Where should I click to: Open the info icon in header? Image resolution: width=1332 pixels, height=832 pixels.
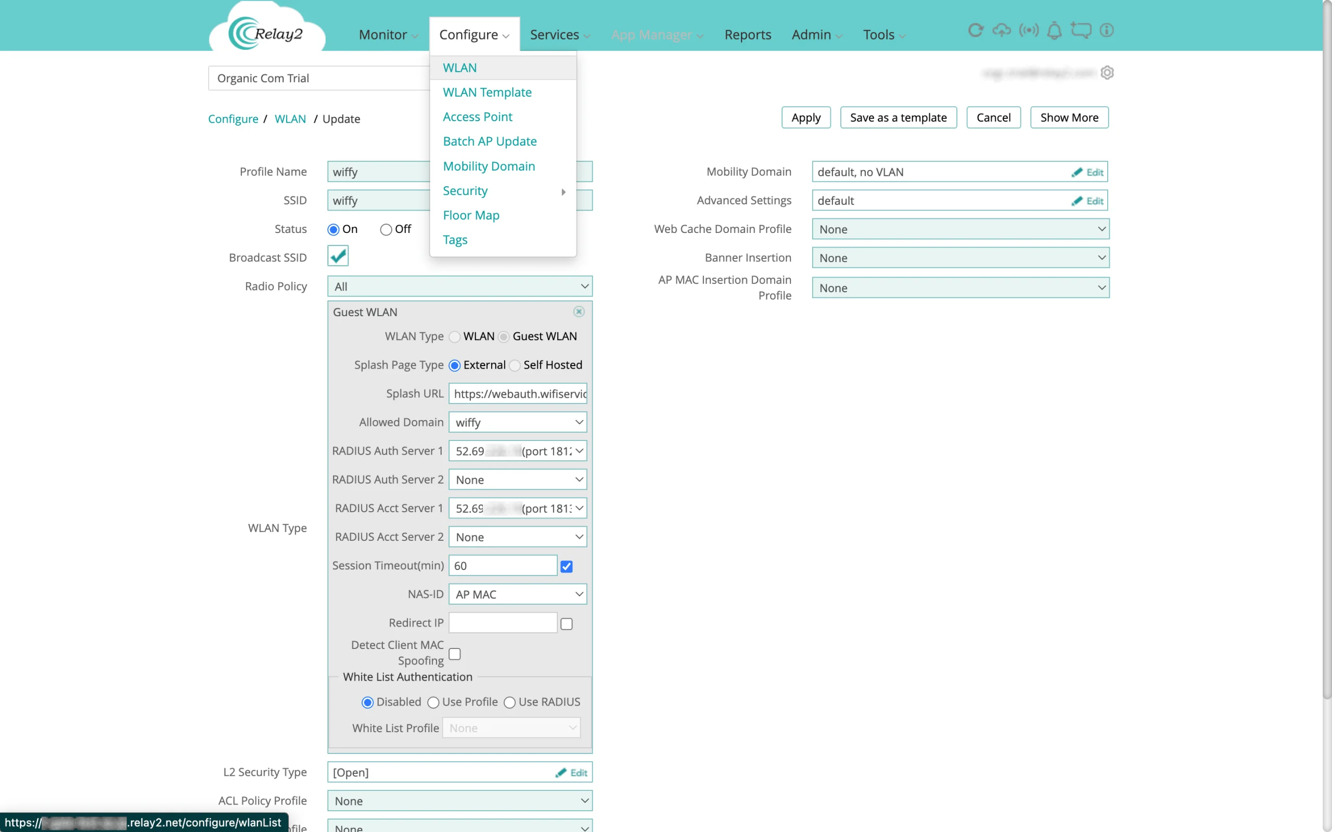1106,30
